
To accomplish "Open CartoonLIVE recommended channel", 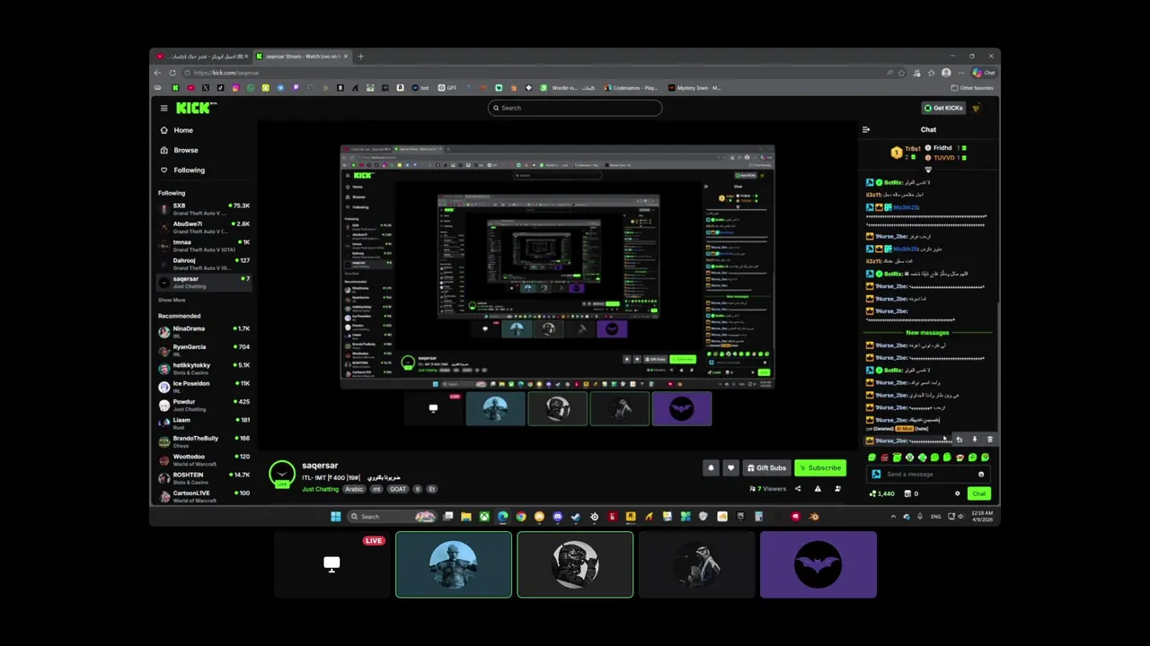I will coord(204,495).
